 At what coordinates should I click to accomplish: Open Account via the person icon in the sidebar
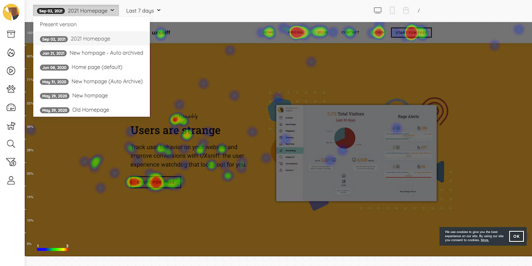[11, 180]
